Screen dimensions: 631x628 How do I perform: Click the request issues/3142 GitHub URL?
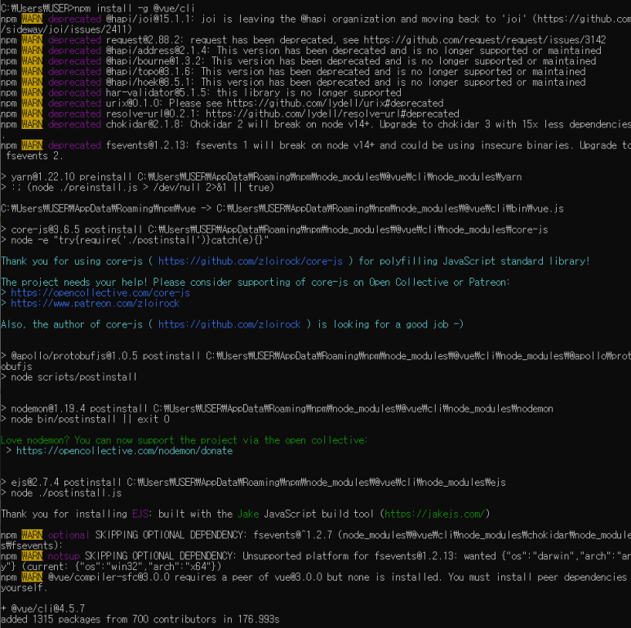pyautogui.click(x=485, y=40)
